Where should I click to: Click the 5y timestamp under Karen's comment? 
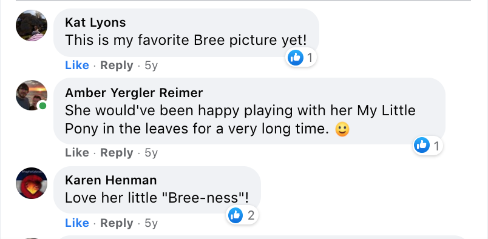click(x=151, y=223)
